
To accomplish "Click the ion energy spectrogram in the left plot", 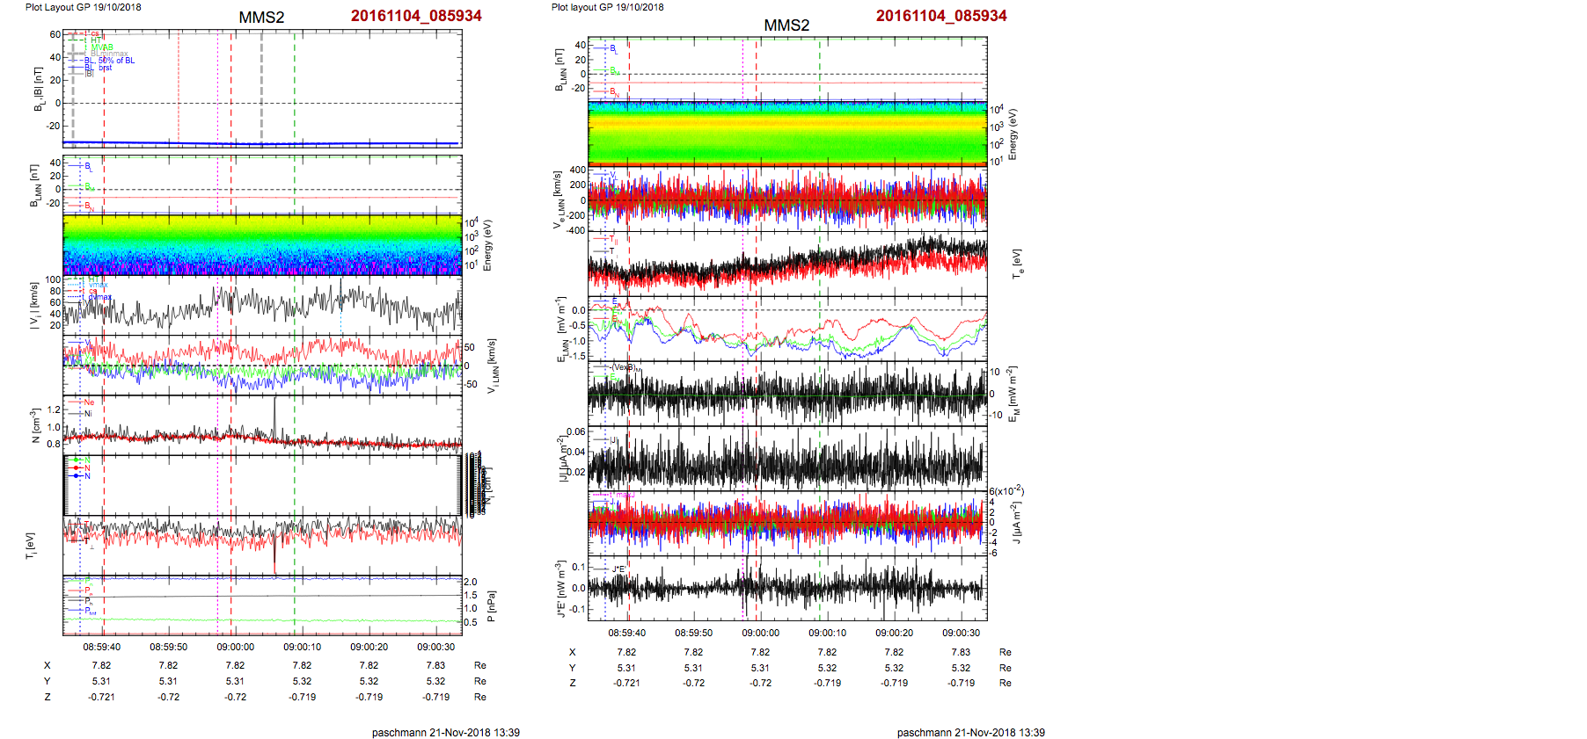I will point(262,245).
